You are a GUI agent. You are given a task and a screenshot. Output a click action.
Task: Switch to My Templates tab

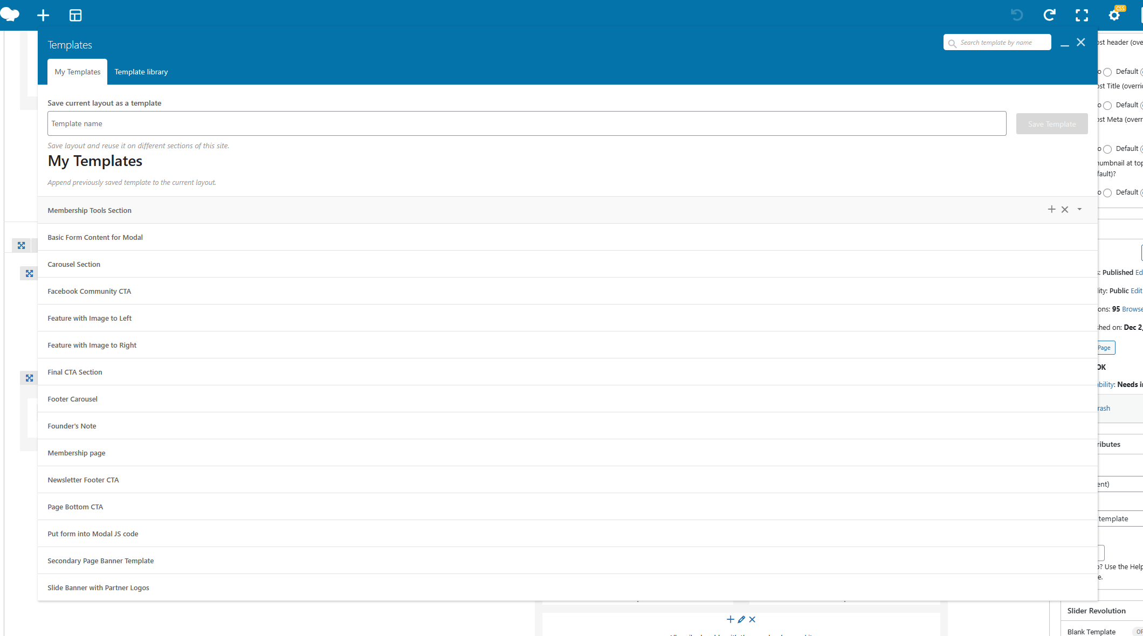coord(78,72)
